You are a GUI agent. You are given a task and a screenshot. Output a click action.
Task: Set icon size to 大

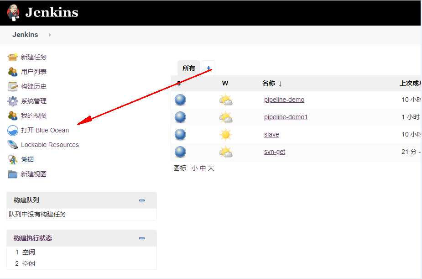(x=211, y=168)
